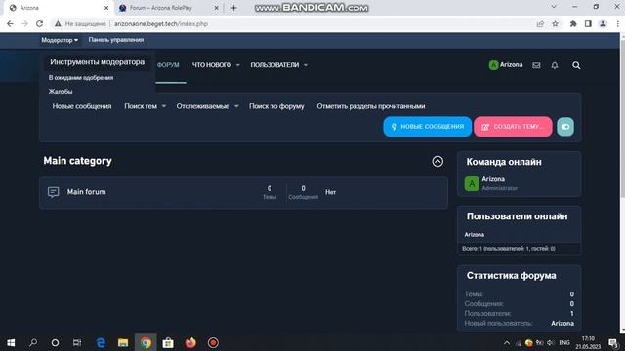Open the Arizona user account menu

[506, 65]
